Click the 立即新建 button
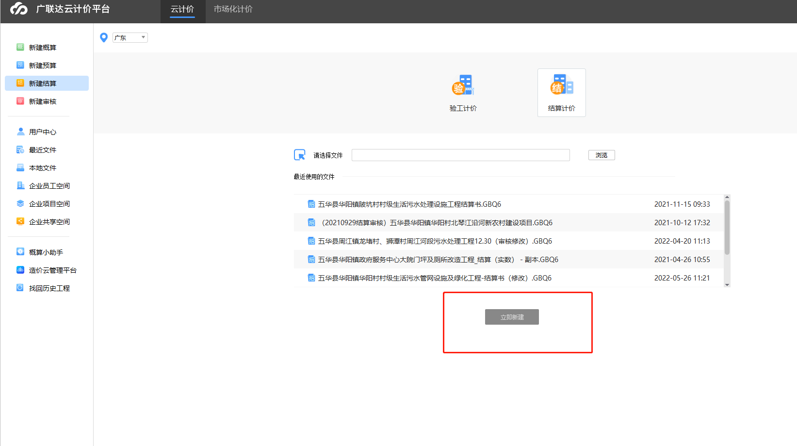797x446 pixels. click(512, 317)
